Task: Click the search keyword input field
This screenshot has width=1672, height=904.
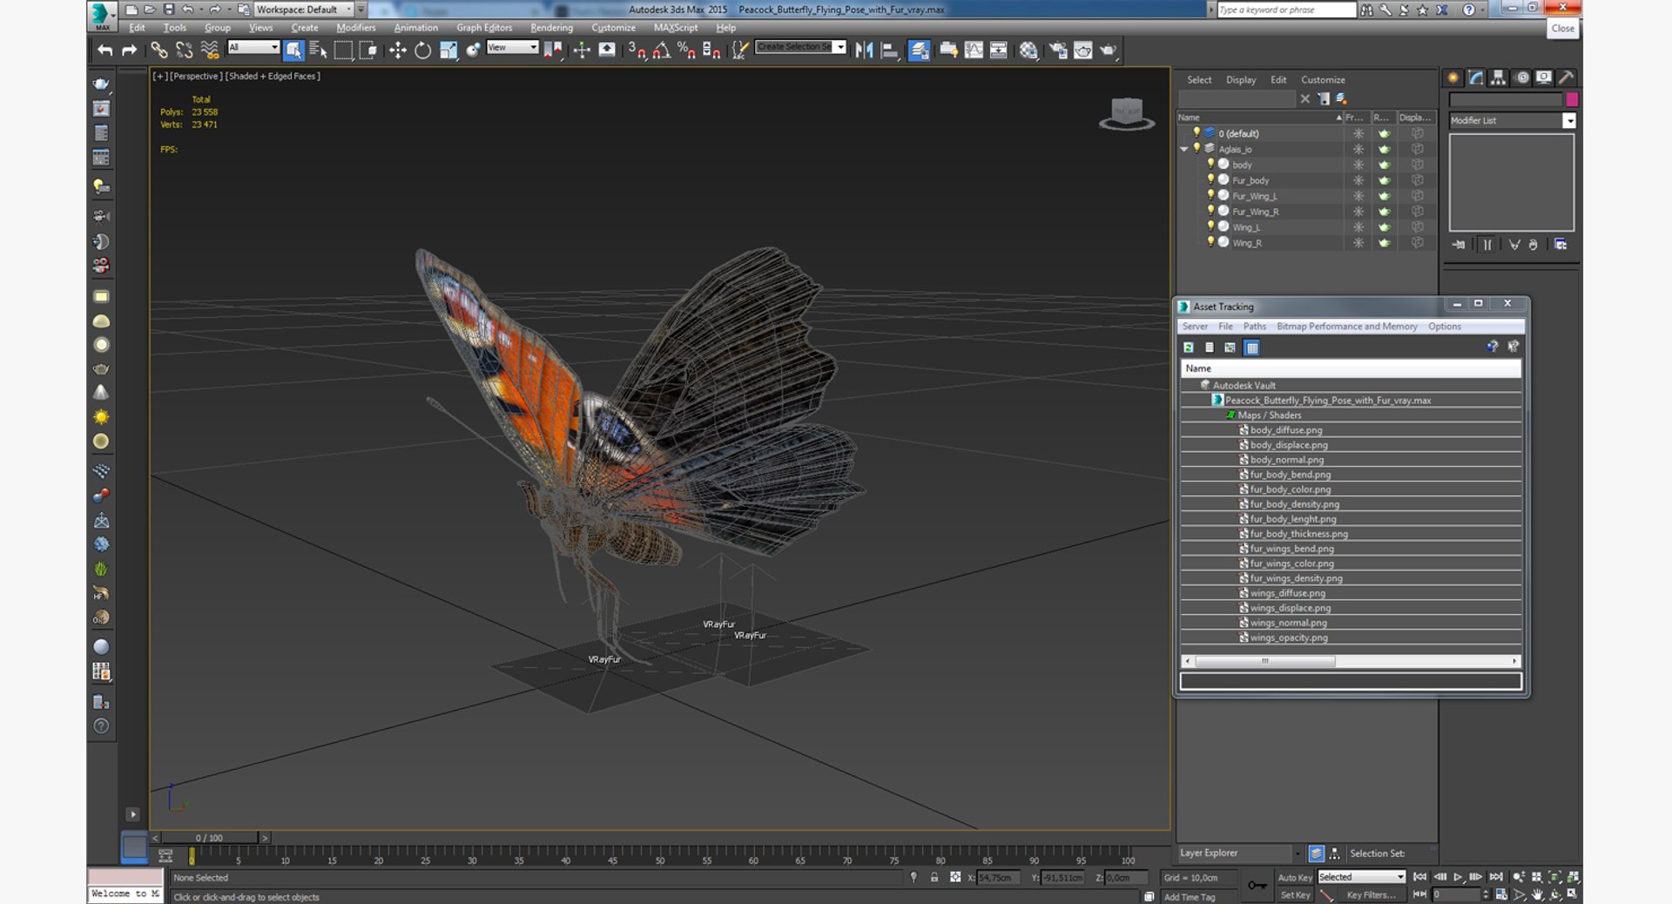Action: (x=1286, y=10)
